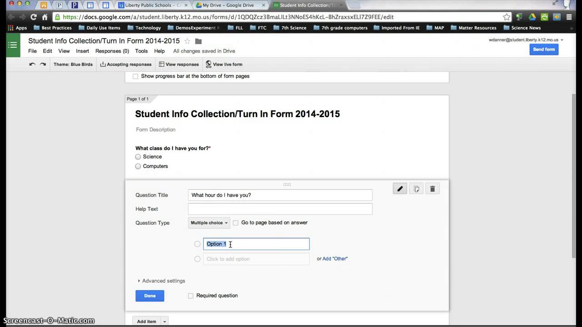Click the Help Text input field
This screenshot has width=582, height=327.
tap(280, 209)
